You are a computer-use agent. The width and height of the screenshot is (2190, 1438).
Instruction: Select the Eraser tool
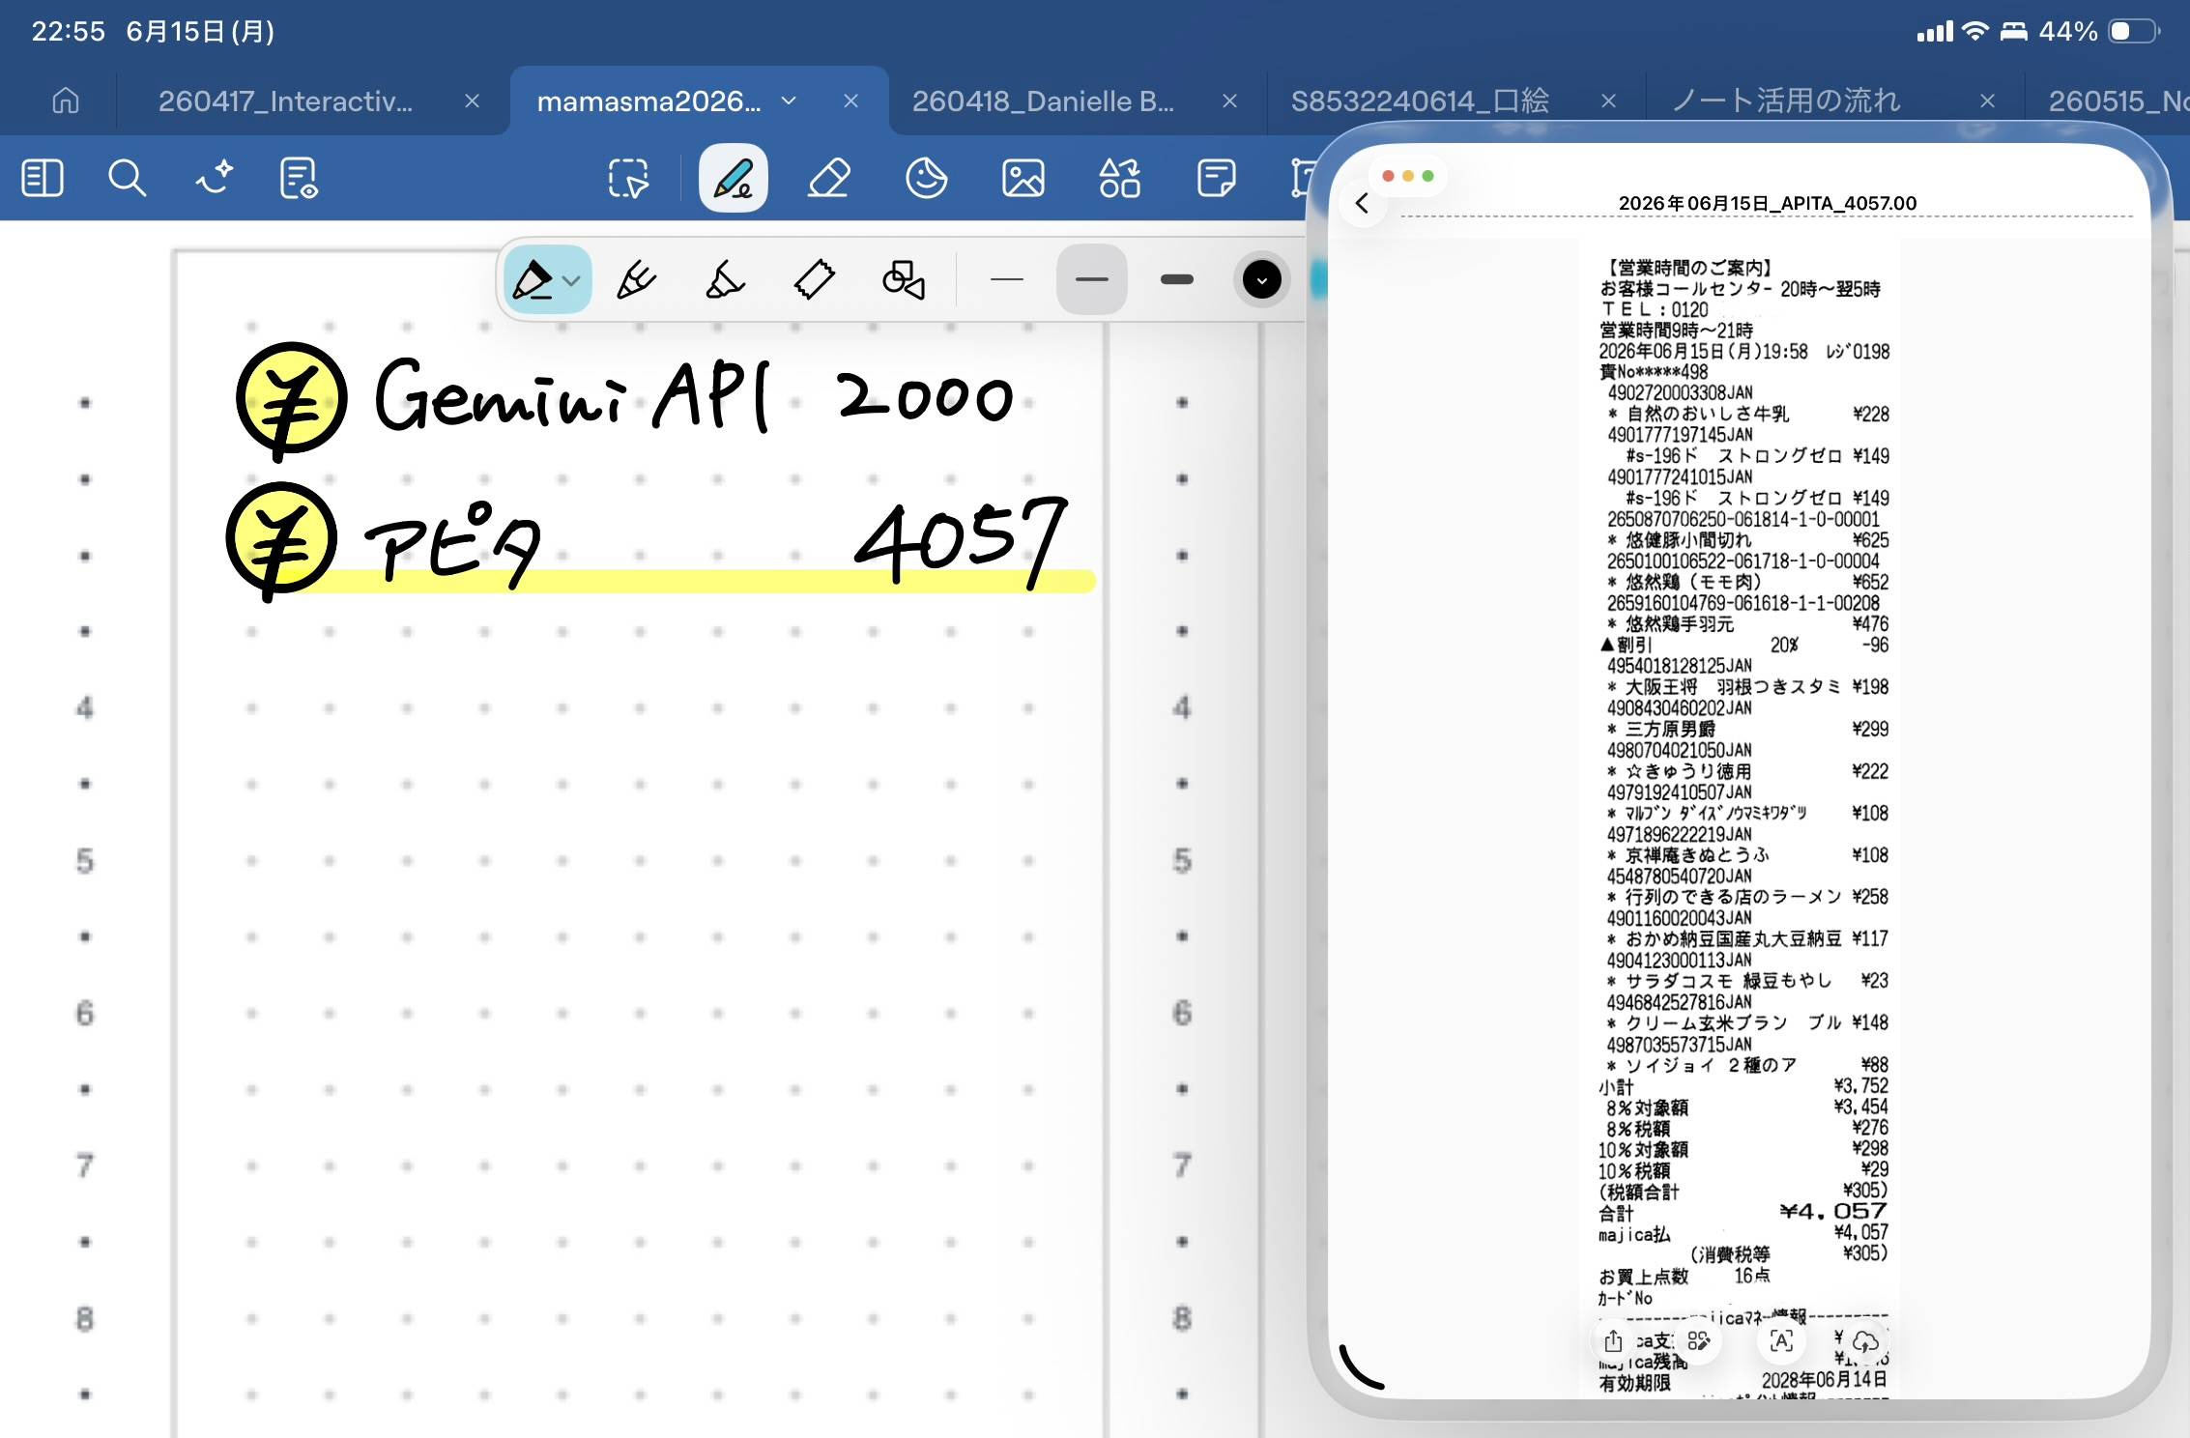tap(829, 179)
